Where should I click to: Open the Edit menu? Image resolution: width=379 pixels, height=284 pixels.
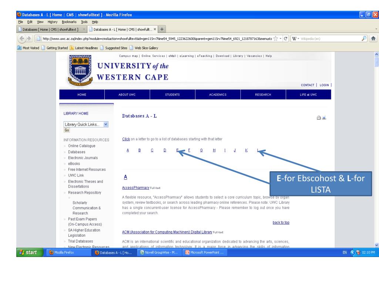[30, 22]
